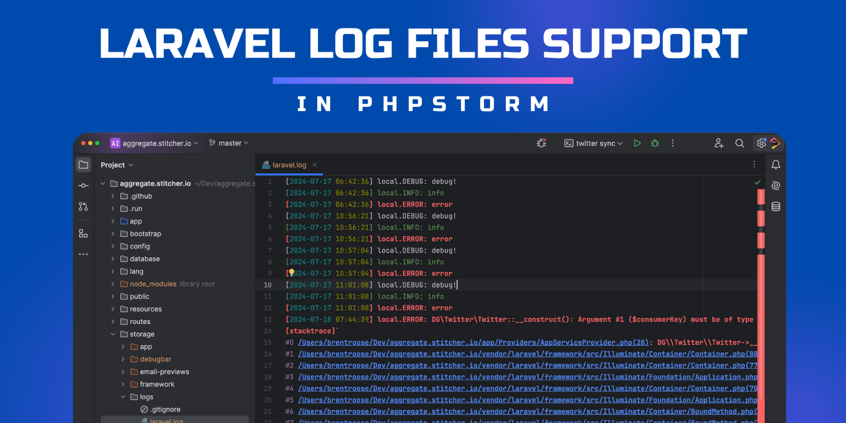Open the #1 Container.php stacktrace link
The image size is (846, 423).
point(528,354)
